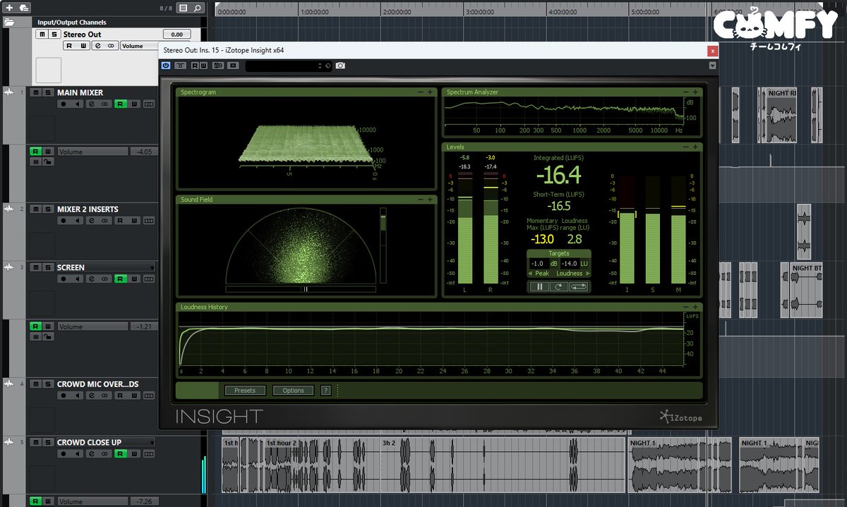Toggle the Insight plugin bypass power button
This screenshot has height=507, width=847.
point(166,66)
